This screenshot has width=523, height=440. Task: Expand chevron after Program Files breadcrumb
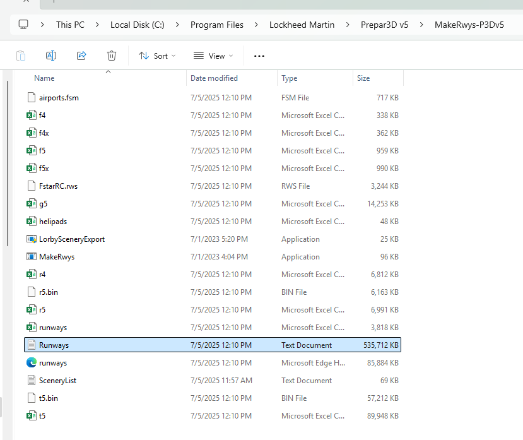coord(256,25)
